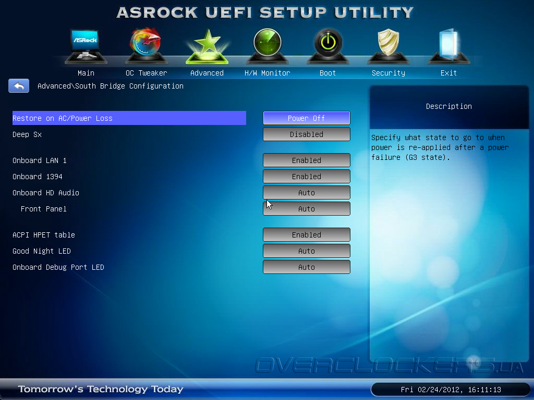Open the Security shield icon

click(x=388, y=46)
